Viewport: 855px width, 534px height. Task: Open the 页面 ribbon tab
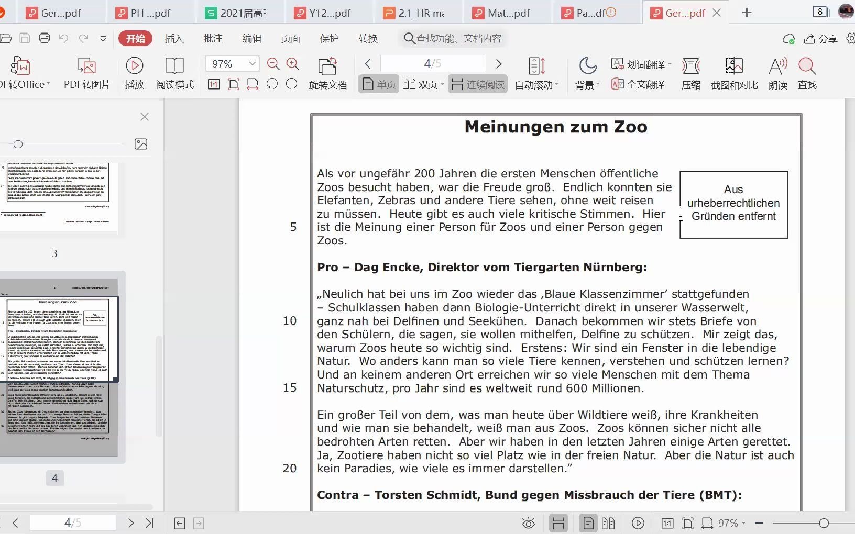291,38
